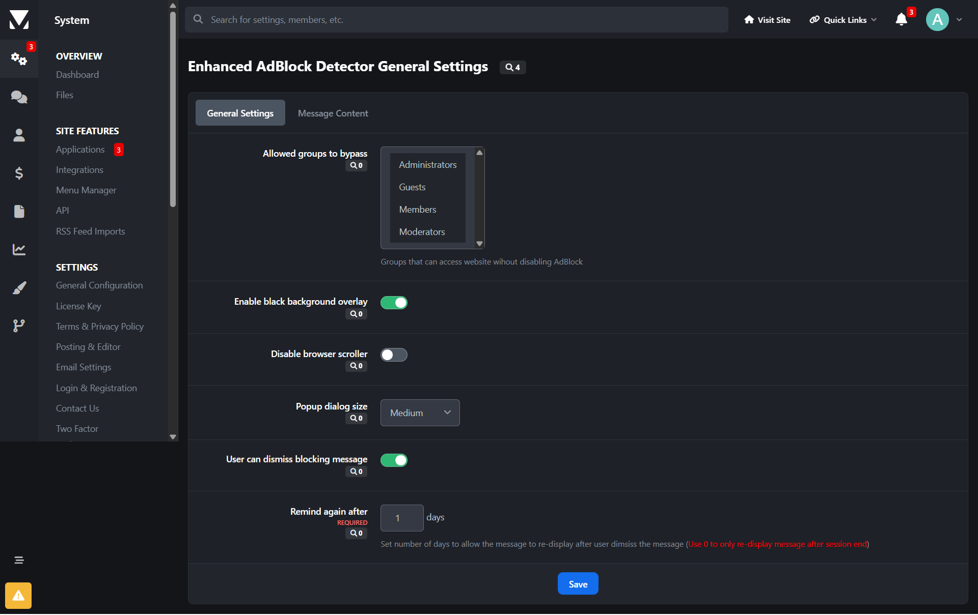Switch to the General Settings tab
This screenshot has height=615, width=978.
coord(240,113)
